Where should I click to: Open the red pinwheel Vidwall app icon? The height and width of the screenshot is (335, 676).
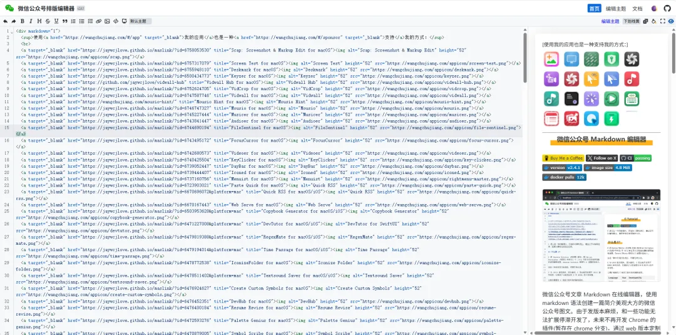coord(571,79)
